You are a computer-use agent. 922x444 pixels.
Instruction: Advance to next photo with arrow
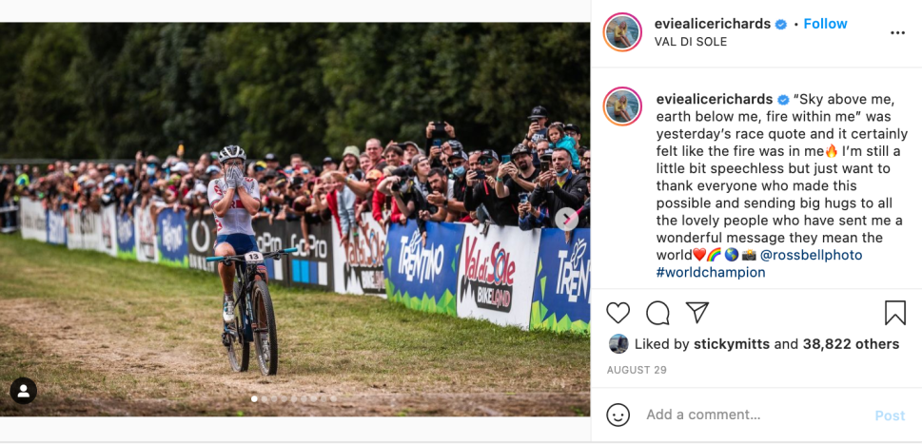pyautogui.click(x=566, y=219)
